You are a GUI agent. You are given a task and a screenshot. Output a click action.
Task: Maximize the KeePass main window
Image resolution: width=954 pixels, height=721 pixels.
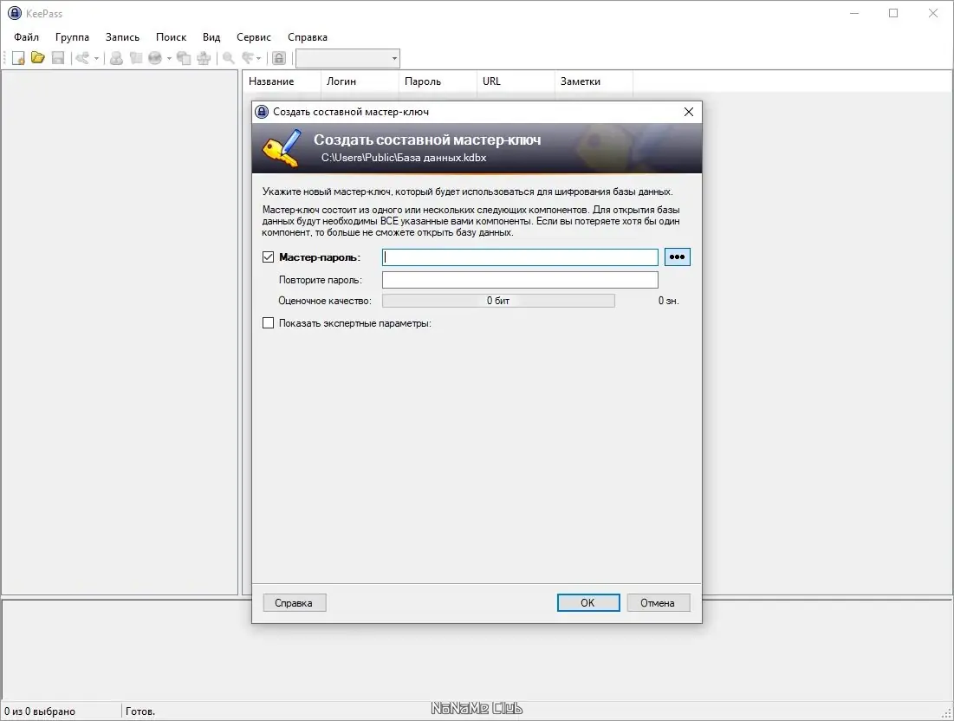pos(893,13)
